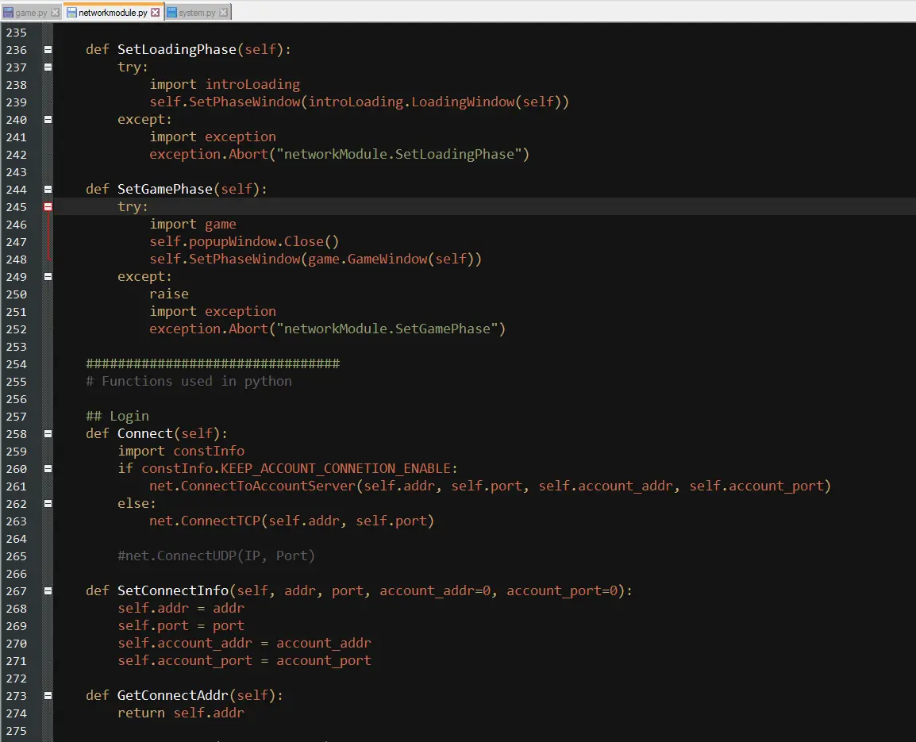Close the system.py tab

tap(223, 13)
